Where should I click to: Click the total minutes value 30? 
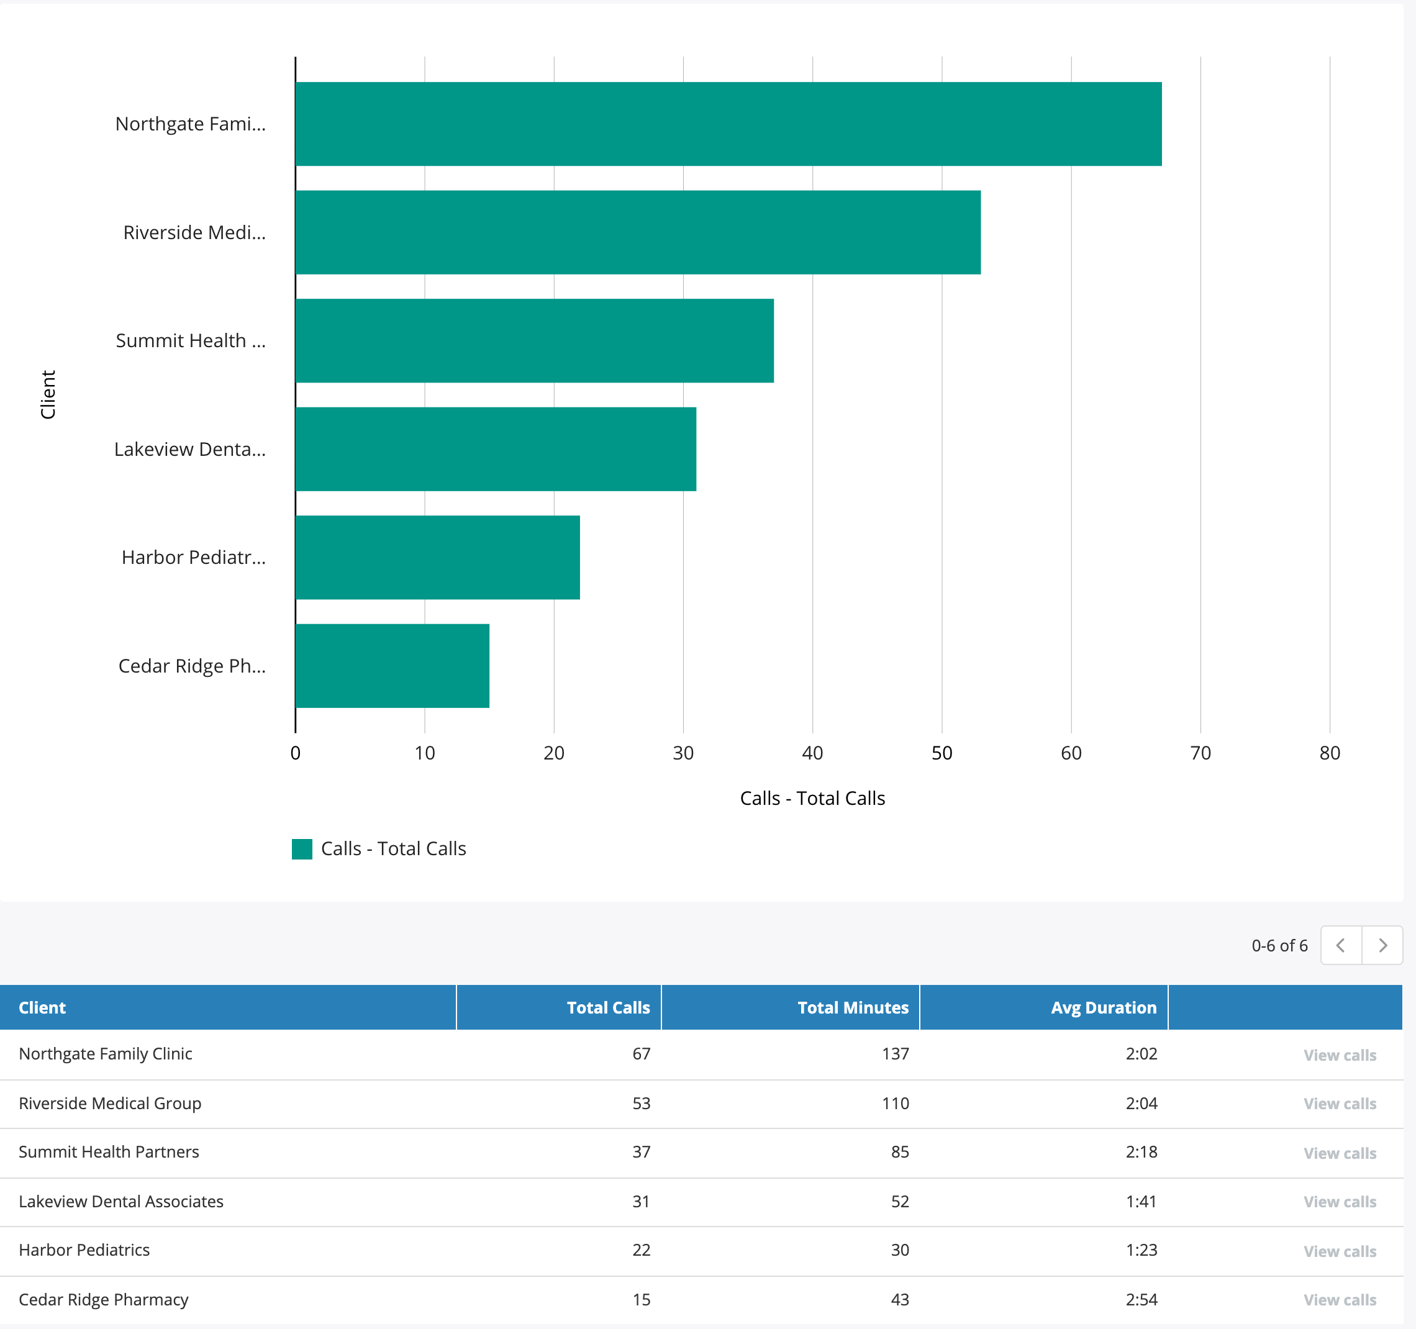(x=900, y=1250)
